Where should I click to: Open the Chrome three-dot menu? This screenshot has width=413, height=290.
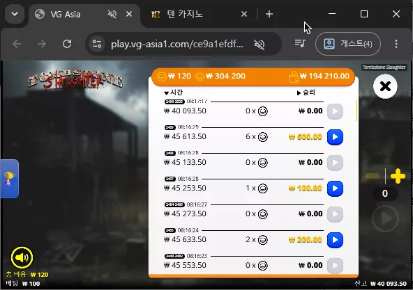tap(396, 44)
